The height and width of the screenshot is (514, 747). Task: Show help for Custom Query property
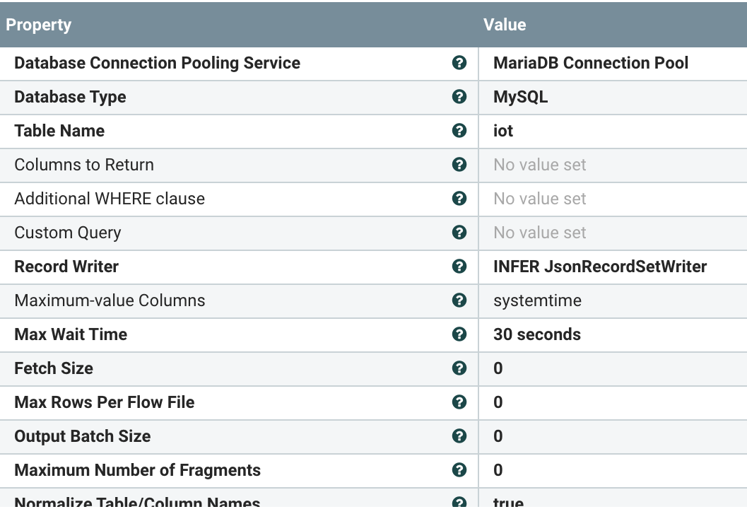point(459,233)
